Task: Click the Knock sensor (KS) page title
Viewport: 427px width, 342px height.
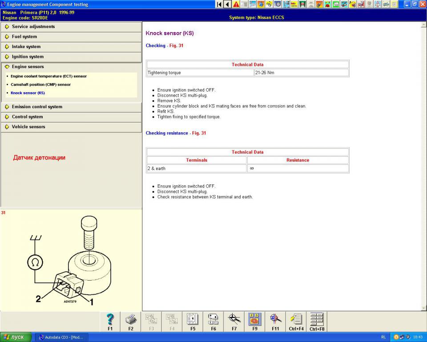Action: (x=169, y=33)
